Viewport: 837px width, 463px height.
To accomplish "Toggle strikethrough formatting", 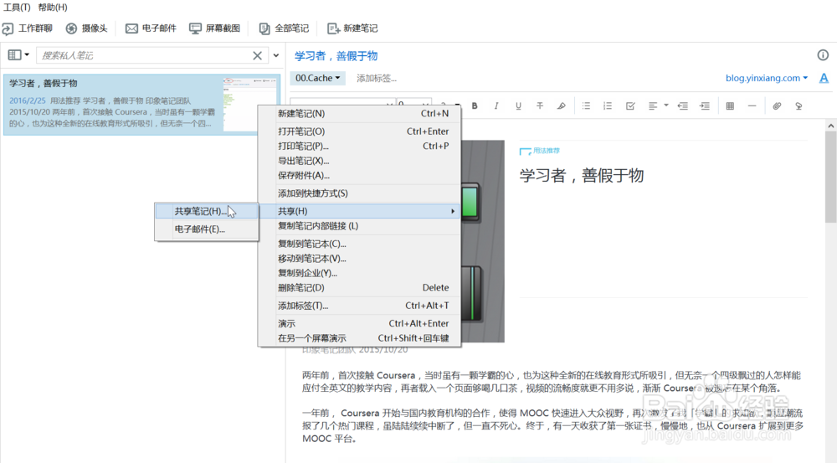I will coord(540,105).
